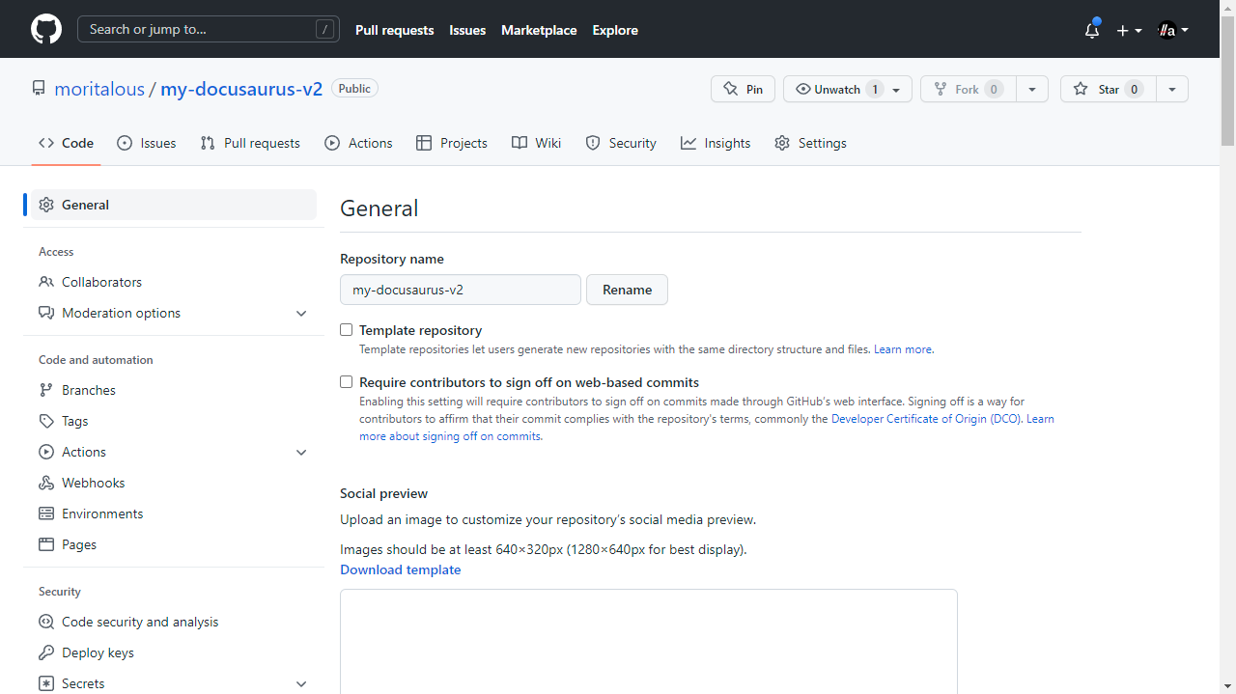Click the Rename button
Viewport: 1236px width, 694px height.
click(x=627, y=290)
